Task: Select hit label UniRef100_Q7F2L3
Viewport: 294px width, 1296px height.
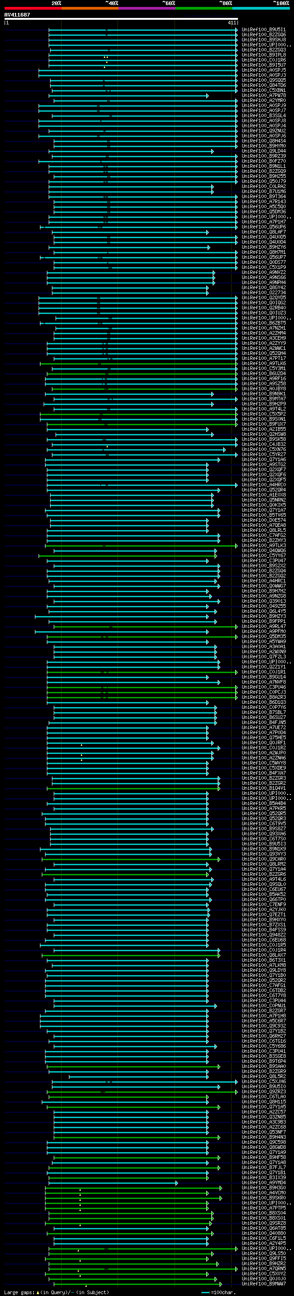Action: coord(264,657)
